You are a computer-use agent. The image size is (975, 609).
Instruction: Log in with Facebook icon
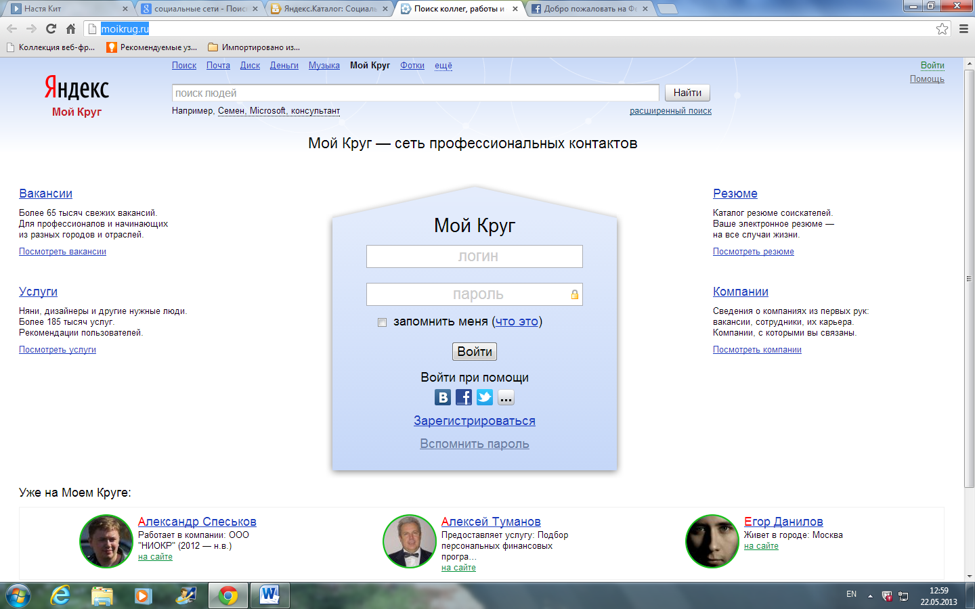pos(464,397)
